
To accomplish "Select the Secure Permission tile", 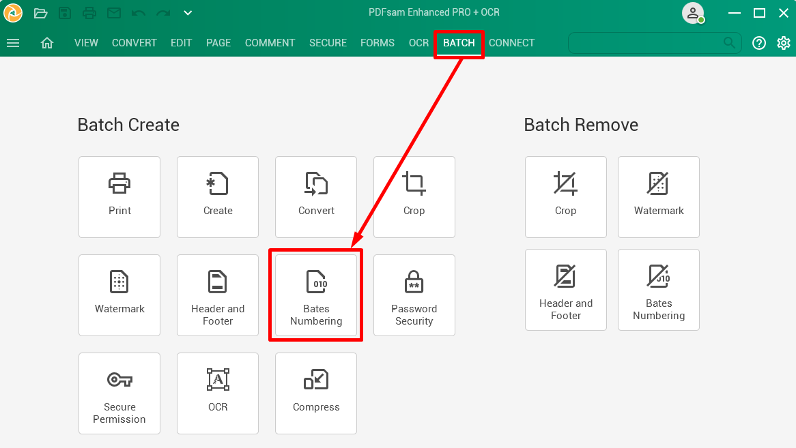I will (x=119, y=393).
